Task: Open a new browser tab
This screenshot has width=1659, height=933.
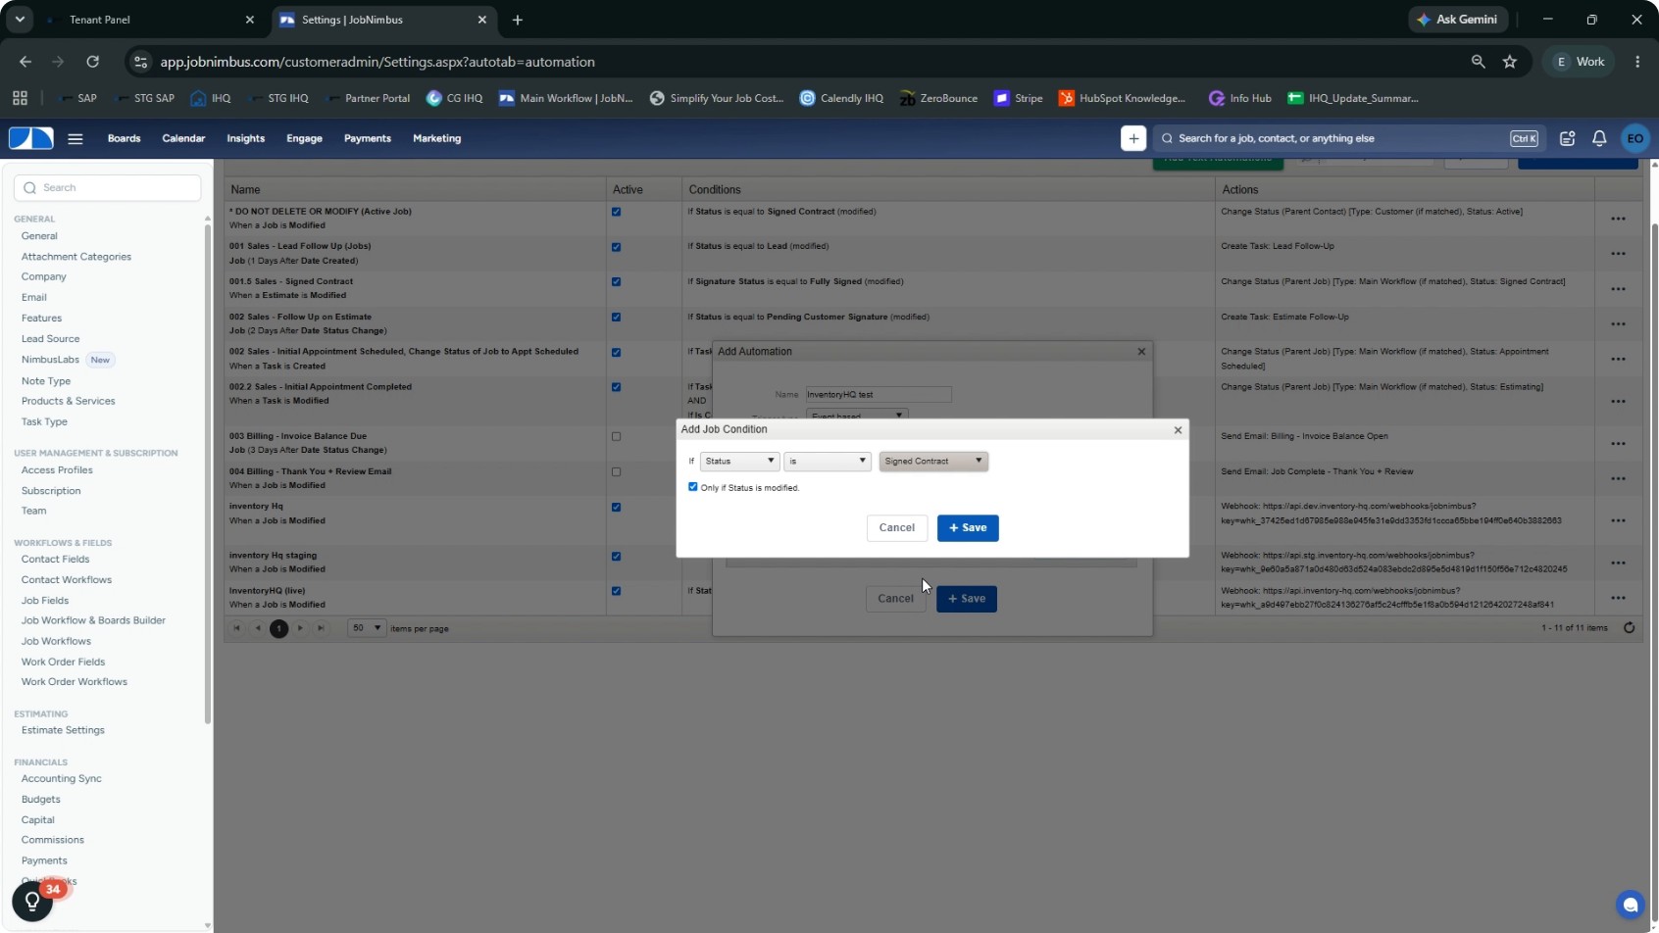Action: (518, 20)
